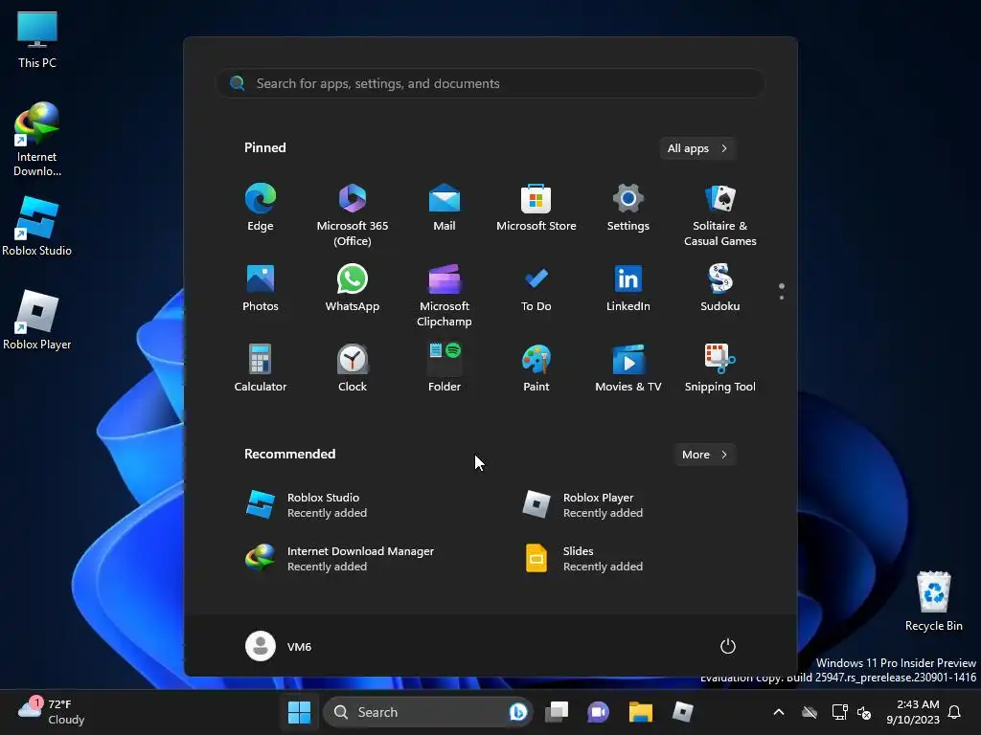Open Microsoft Store
This screenshot has height=735, width=981.
pos(536,208)
